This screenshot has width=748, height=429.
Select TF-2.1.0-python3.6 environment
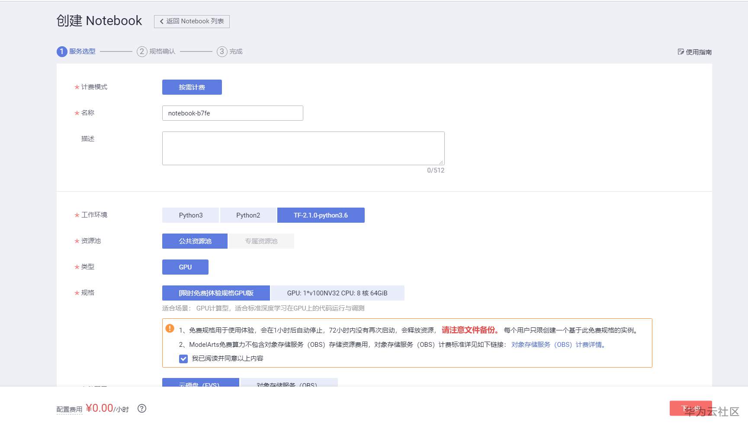click(x=321, y=215)
